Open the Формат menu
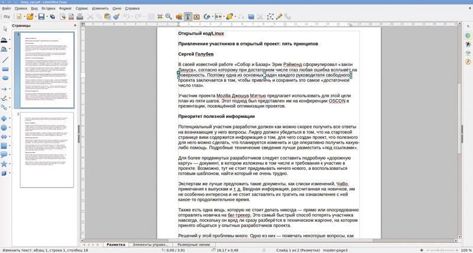 (65, 8)
